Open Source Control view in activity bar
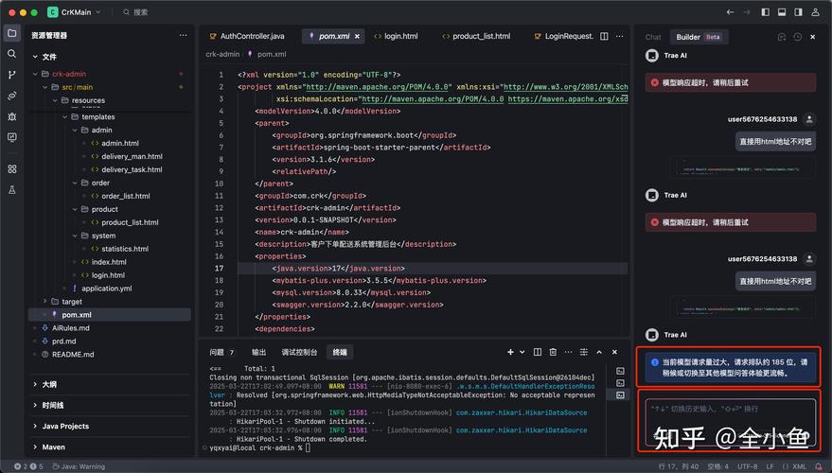Screen dimensions: 832x473 [x=11, y=75]
